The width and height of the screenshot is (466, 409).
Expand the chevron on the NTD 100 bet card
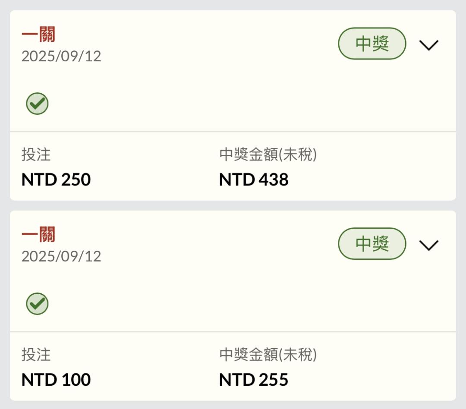[x=428, y=245]
